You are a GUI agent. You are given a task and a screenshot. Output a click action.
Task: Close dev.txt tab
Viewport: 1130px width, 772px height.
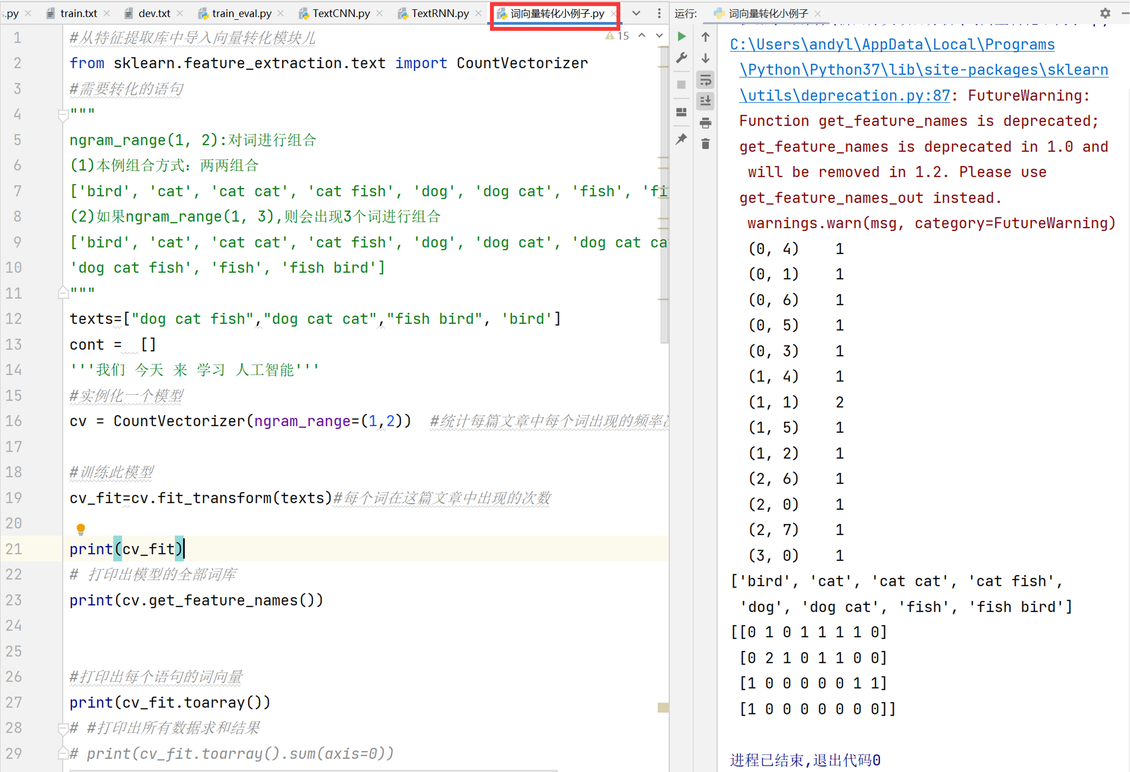(x=180, y=13)
